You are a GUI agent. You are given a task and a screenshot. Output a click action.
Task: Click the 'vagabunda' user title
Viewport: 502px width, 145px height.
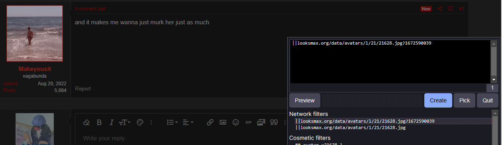[x=35, y=76]
